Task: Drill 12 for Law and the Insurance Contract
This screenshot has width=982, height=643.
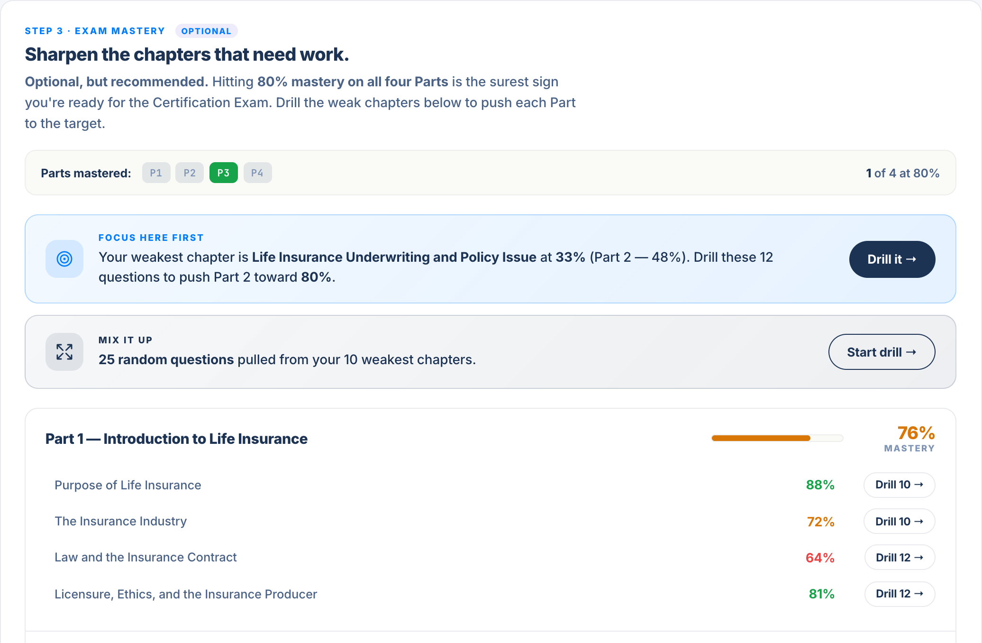Action: [x=900, y=557]
